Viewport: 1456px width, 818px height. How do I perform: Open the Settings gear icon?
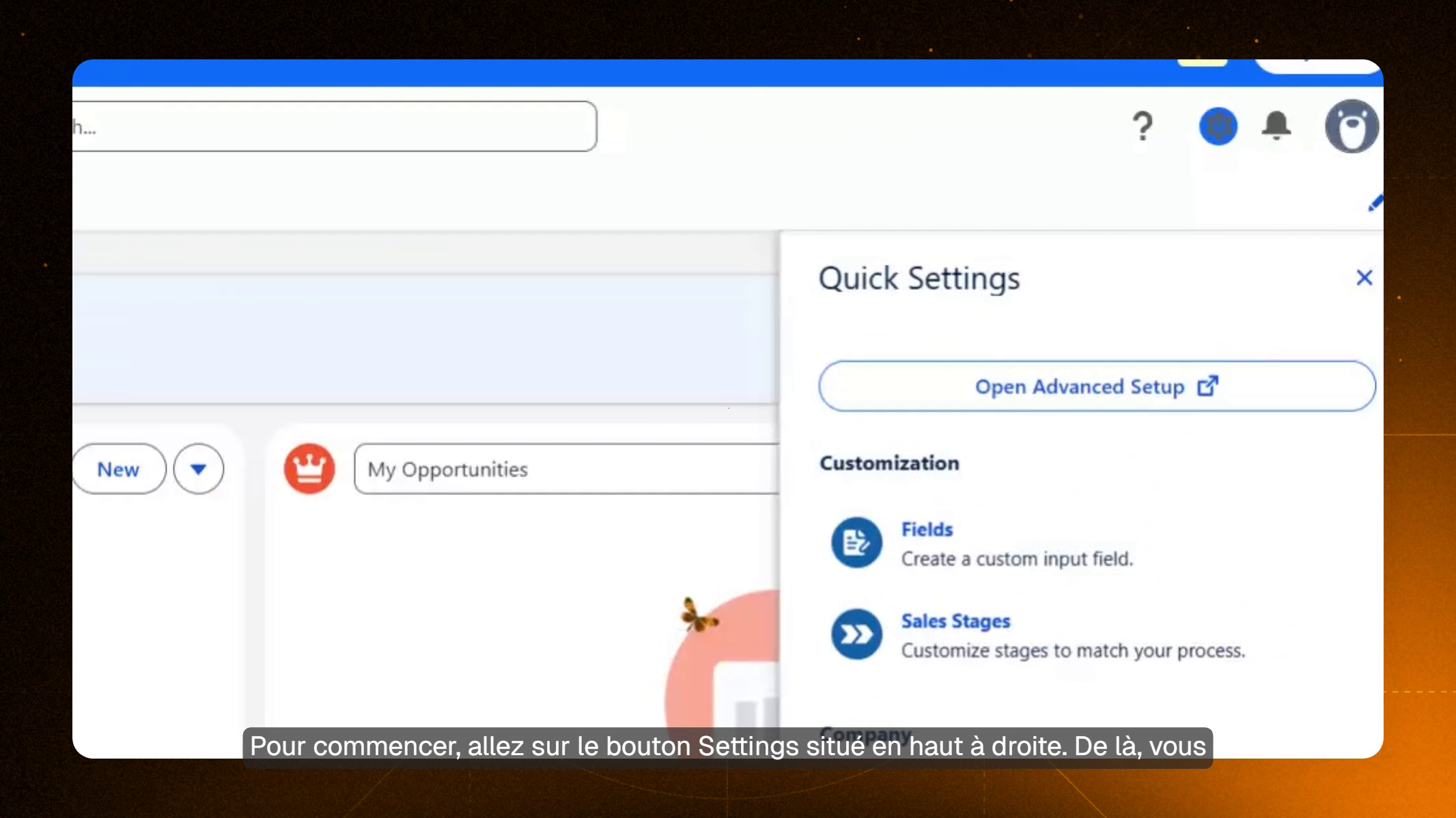(x=1219, y=127)
